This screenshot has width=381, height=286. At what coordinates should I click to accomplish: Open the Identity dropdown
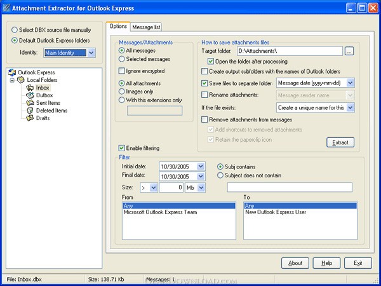tap(91, 53)
